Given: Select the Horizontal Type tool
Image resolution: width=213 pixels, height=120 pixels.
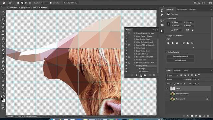Looking at the screenshot, I should click(3, 73).
